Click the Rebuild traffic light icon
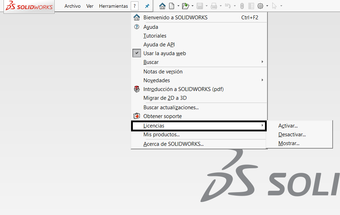This screenshot has height=215, width=340. pos(242,6)
